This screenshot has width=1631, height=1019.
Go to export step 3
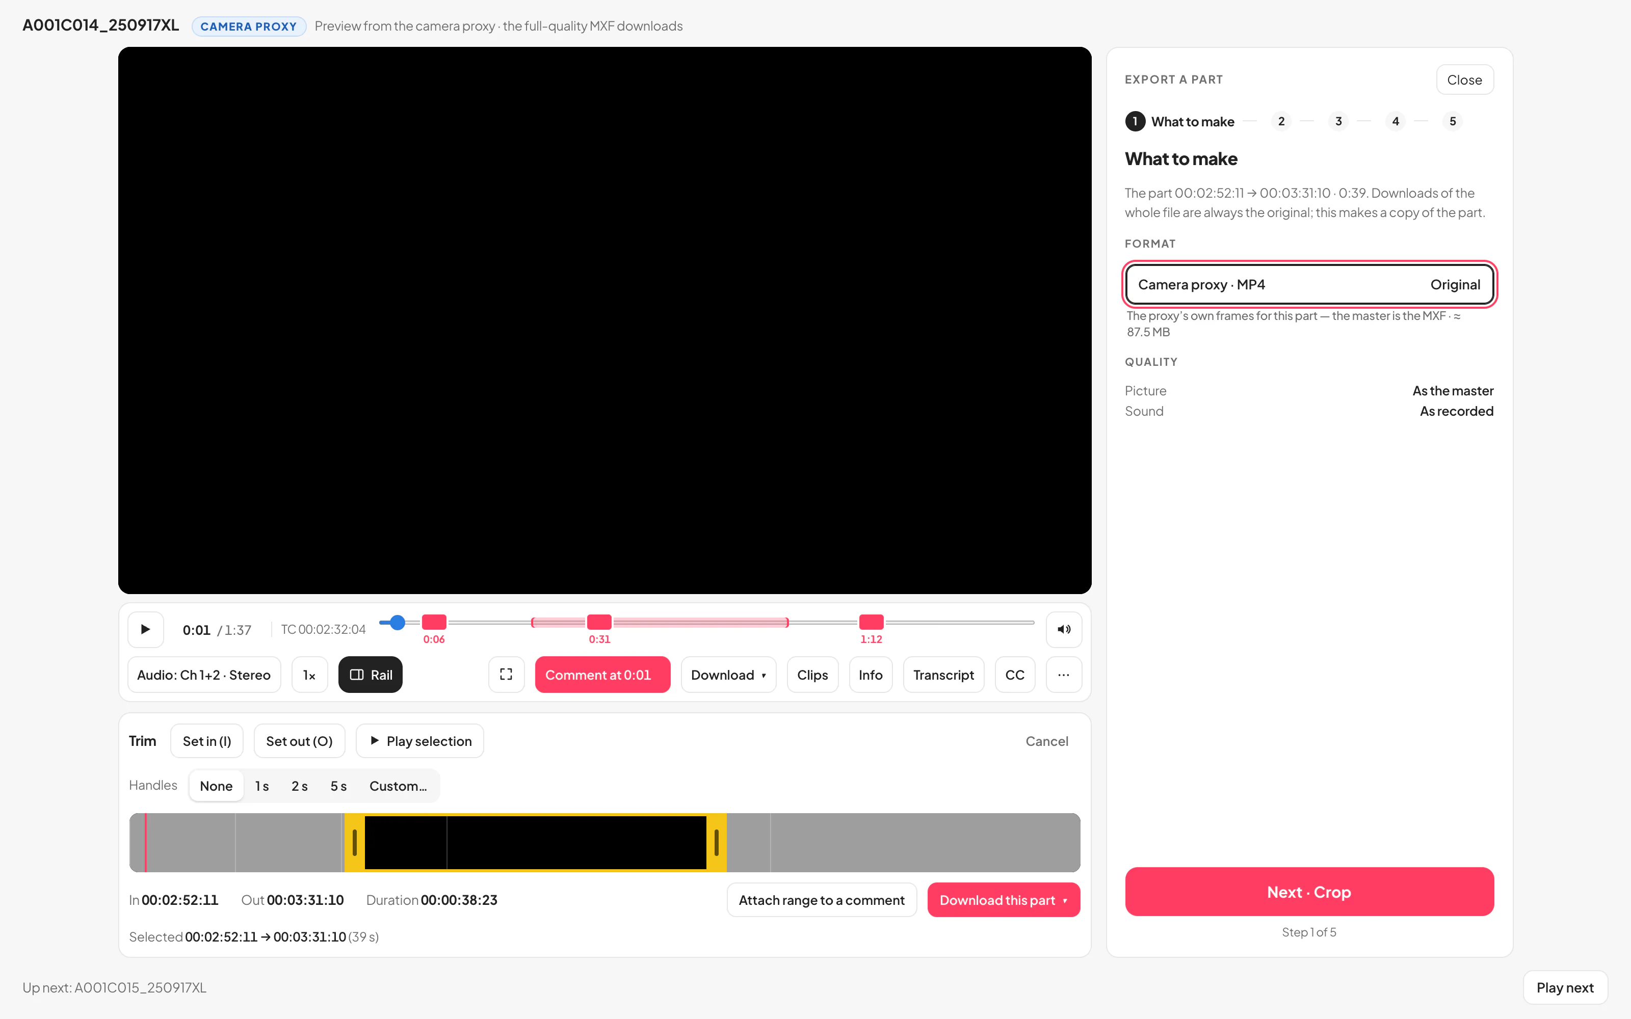pos(1338,121)
